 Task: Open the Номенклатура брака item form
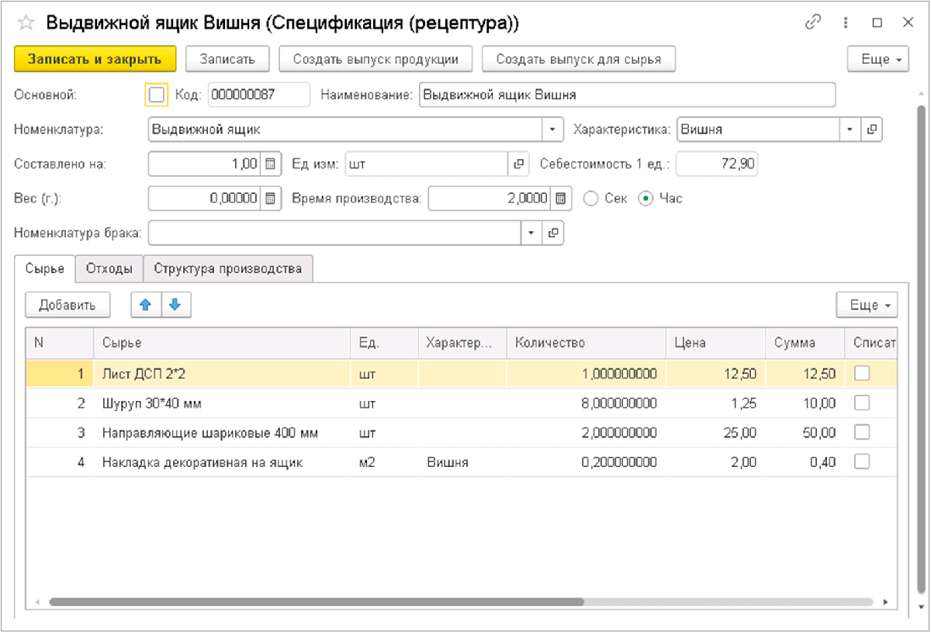click(x=553, y=232)
